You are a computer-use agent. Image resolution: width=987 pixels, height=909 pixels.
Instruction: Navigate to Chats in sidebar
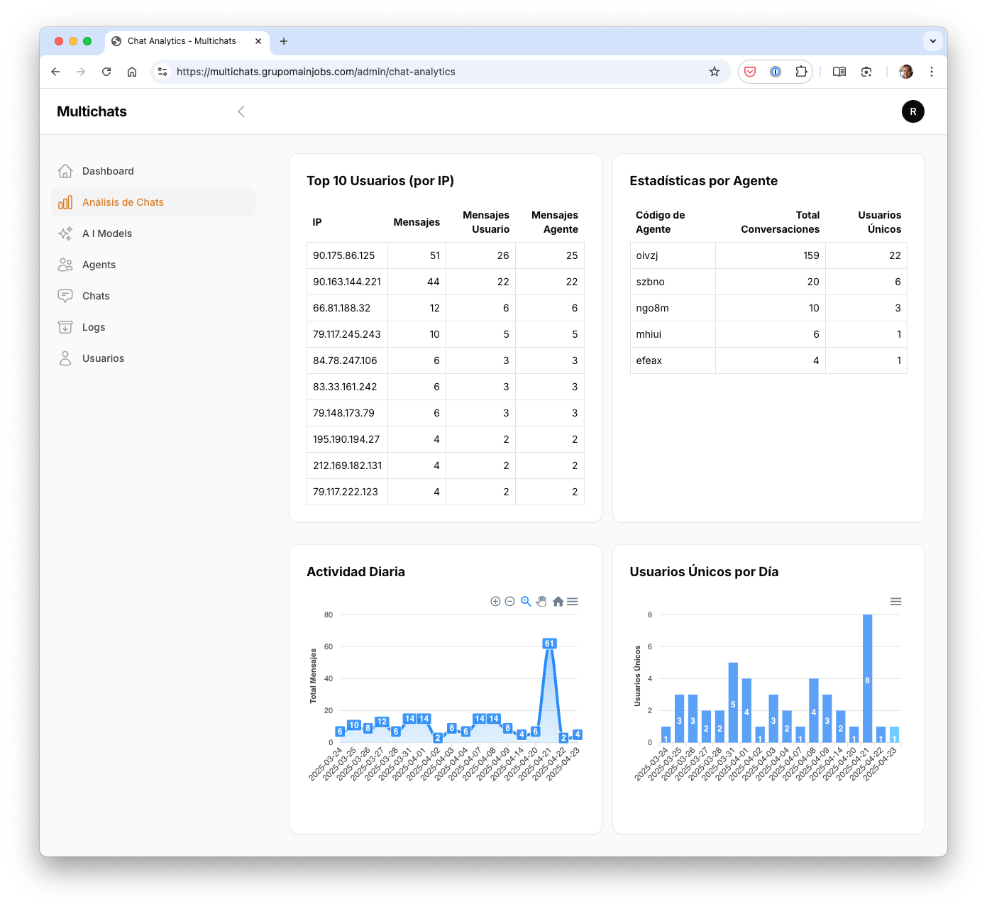96,296
